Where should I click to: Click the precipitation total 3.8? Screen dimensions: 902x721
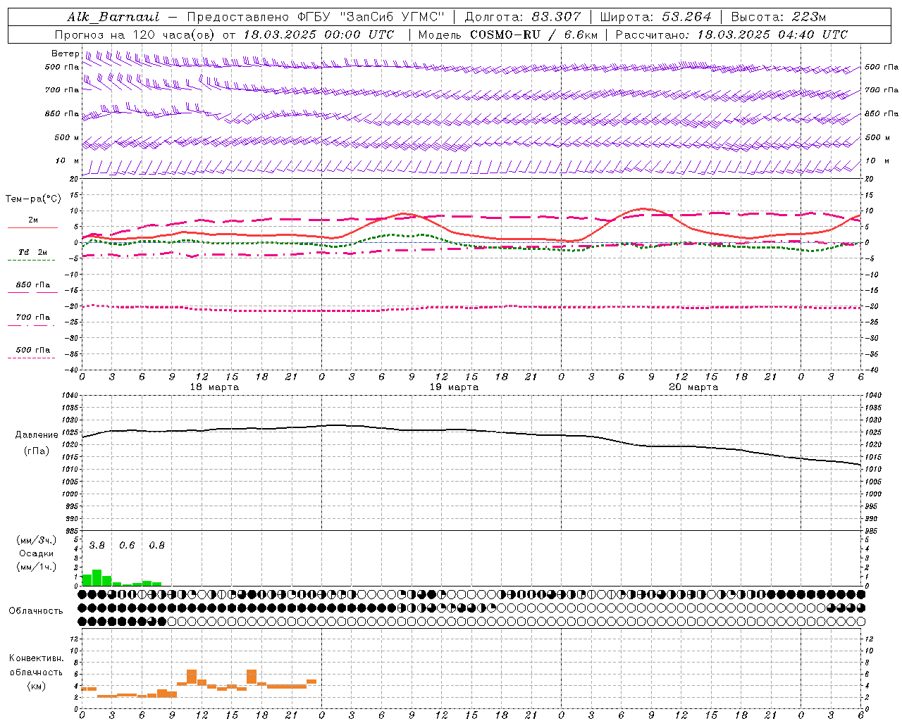coord(97,546)
